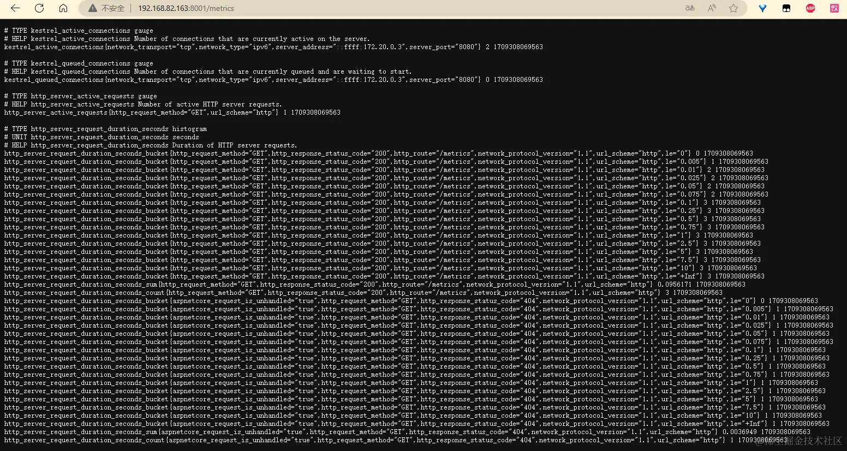Open the ABP ad blocker extension

pos(810,8)
